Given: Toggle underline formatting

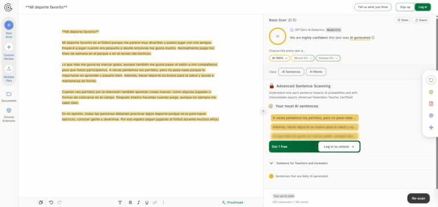Looking at the screenshot, I should [147, 202].
